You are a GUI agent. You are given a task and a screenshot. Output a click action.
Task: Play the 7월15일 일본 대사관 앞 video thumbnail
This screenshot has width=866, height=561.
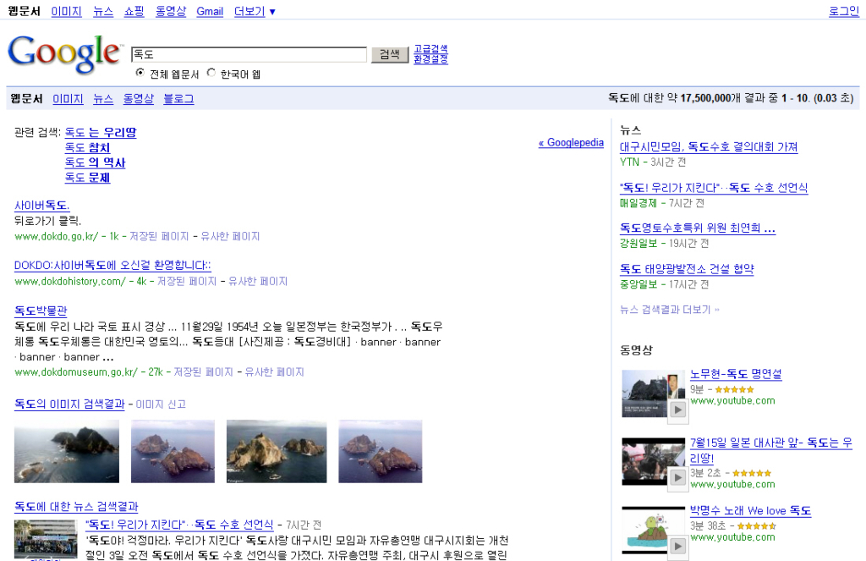(x=653, y=461)
